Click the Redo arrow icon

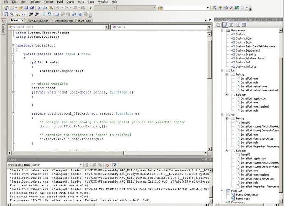click(66, 8)
